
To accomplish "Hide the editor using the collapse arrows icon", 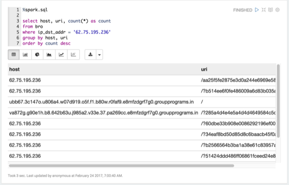I will 264,10.
